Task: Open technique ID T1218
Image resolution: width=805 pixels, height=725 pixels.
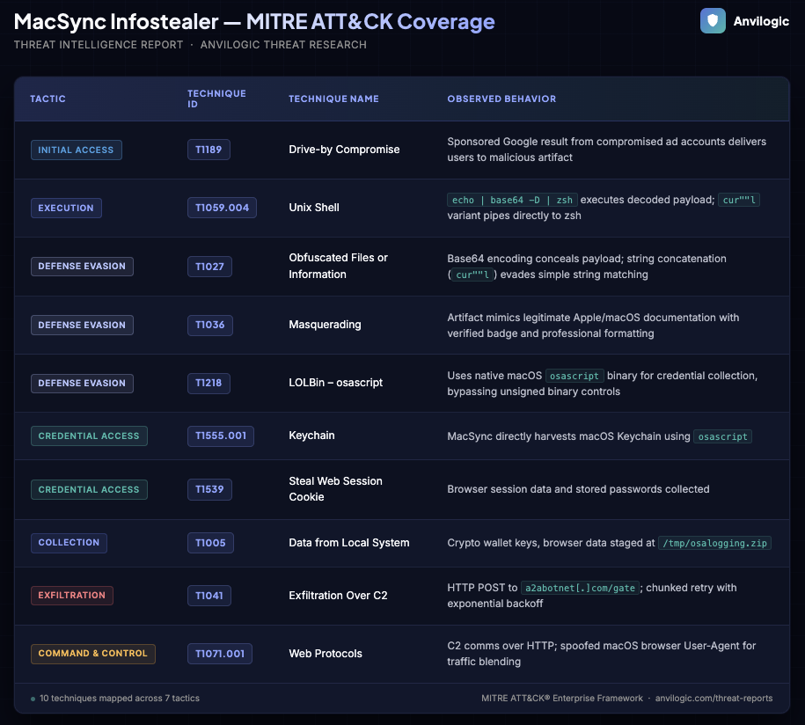Action: point(209,383)
